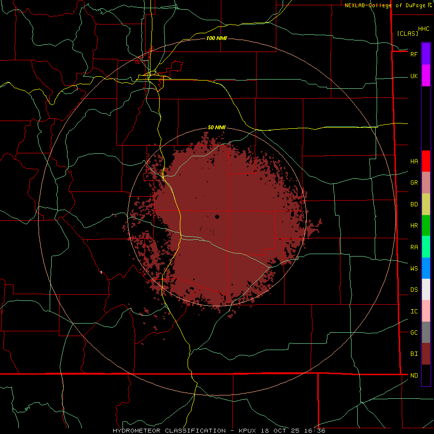Image resolution: width=434 pixels, height=434 pixels.
Task: Click the BD legend label
Action: (414, 204)
